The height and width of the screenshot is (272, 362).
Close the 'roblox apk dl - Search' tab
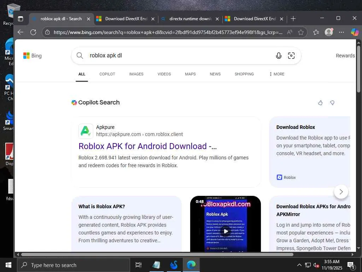(88, 19)
